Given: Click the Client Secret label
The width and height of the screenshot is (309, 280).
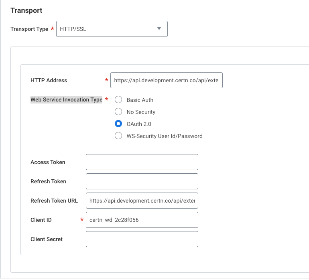Looking at the screenshot, I should click(x=47, y=239).
